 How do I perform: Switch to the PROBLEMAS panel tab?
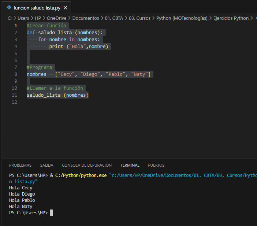20,165
